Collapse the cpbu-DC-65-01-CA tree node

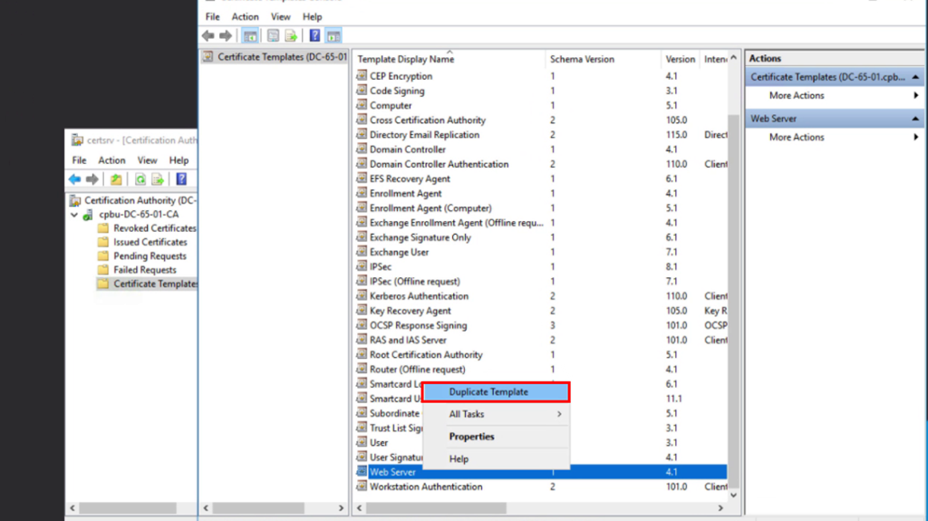click(75, 215)
